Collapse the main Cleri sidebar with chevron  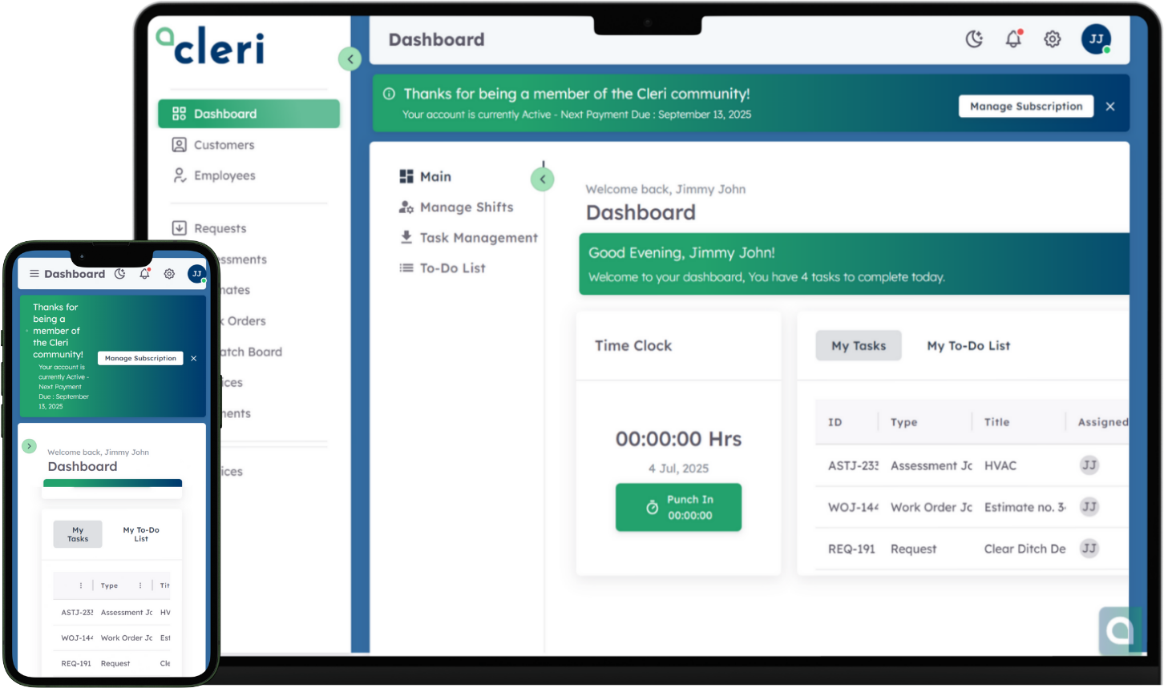coord(350,59)
